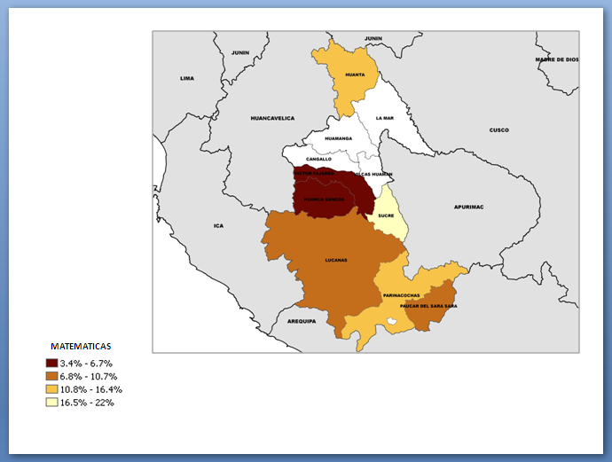
Task: Click the Huancavelica region label
Action: pos(272,118)
